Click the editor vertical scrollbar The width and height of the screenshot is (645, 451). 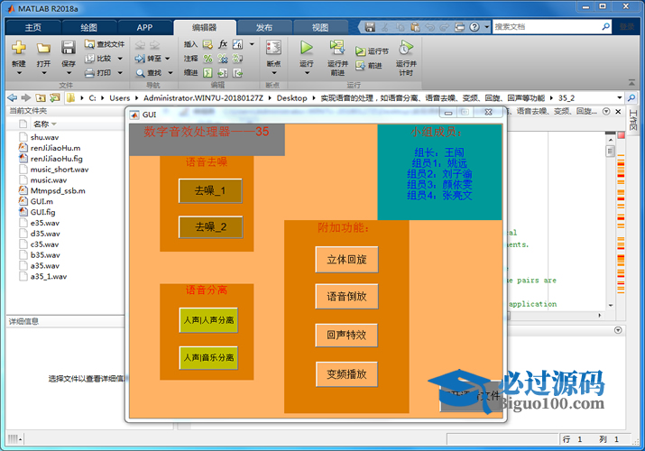[x=611, y=222]
